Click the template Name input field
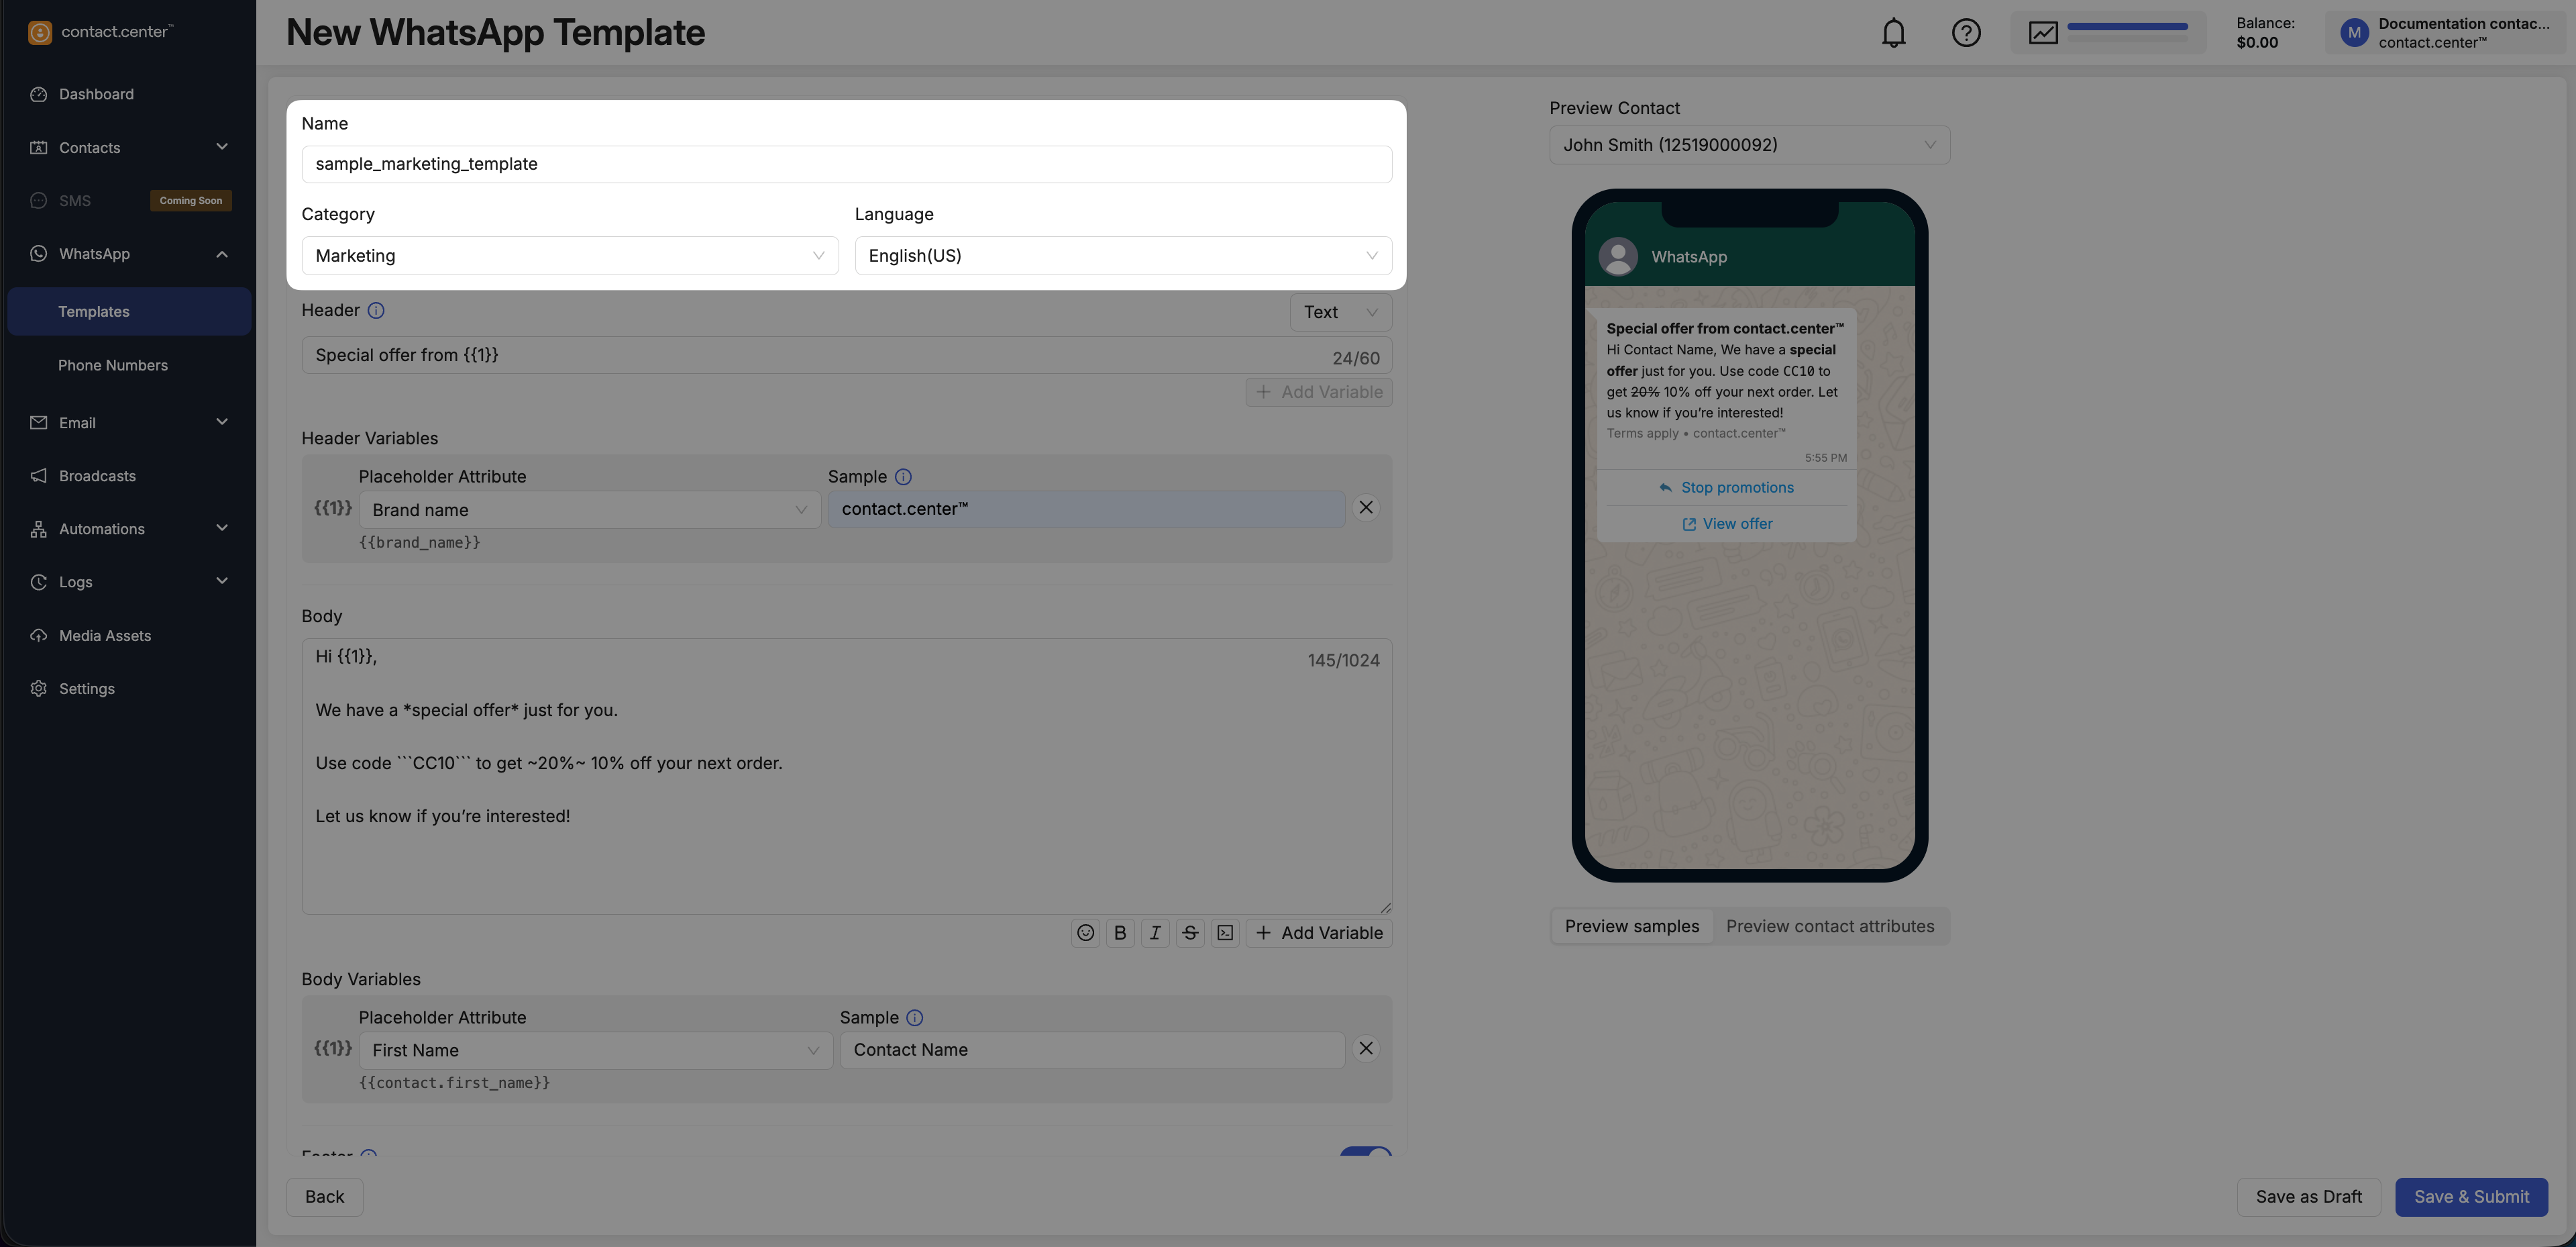The width and height of the screenshot is (2576, 1247). point(846,164)
